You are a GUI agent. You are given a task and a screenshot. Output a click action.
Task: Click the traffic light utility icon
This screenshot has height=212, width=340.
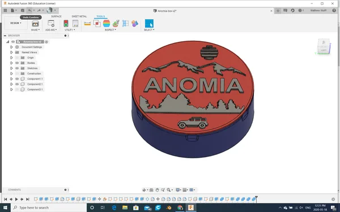[x=66, y=24]
